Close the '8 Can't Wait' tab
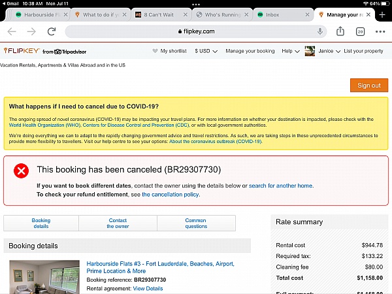The width and height of the screenshot is (392, 294). click(186, 15)
